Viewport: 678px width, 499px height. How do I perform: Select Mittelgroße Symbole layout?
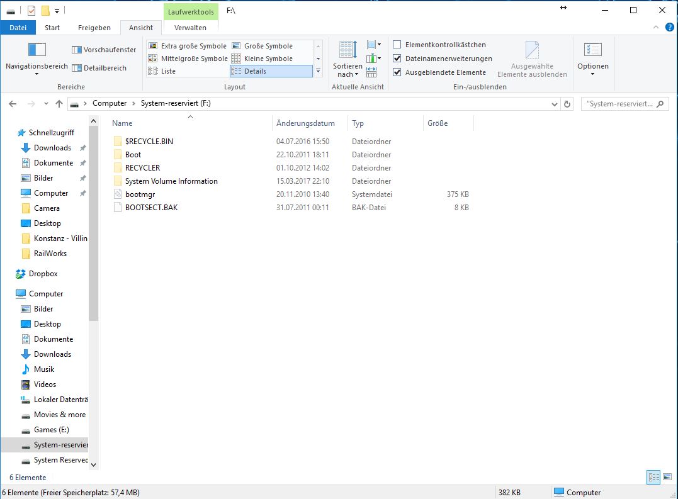[188, 59]
